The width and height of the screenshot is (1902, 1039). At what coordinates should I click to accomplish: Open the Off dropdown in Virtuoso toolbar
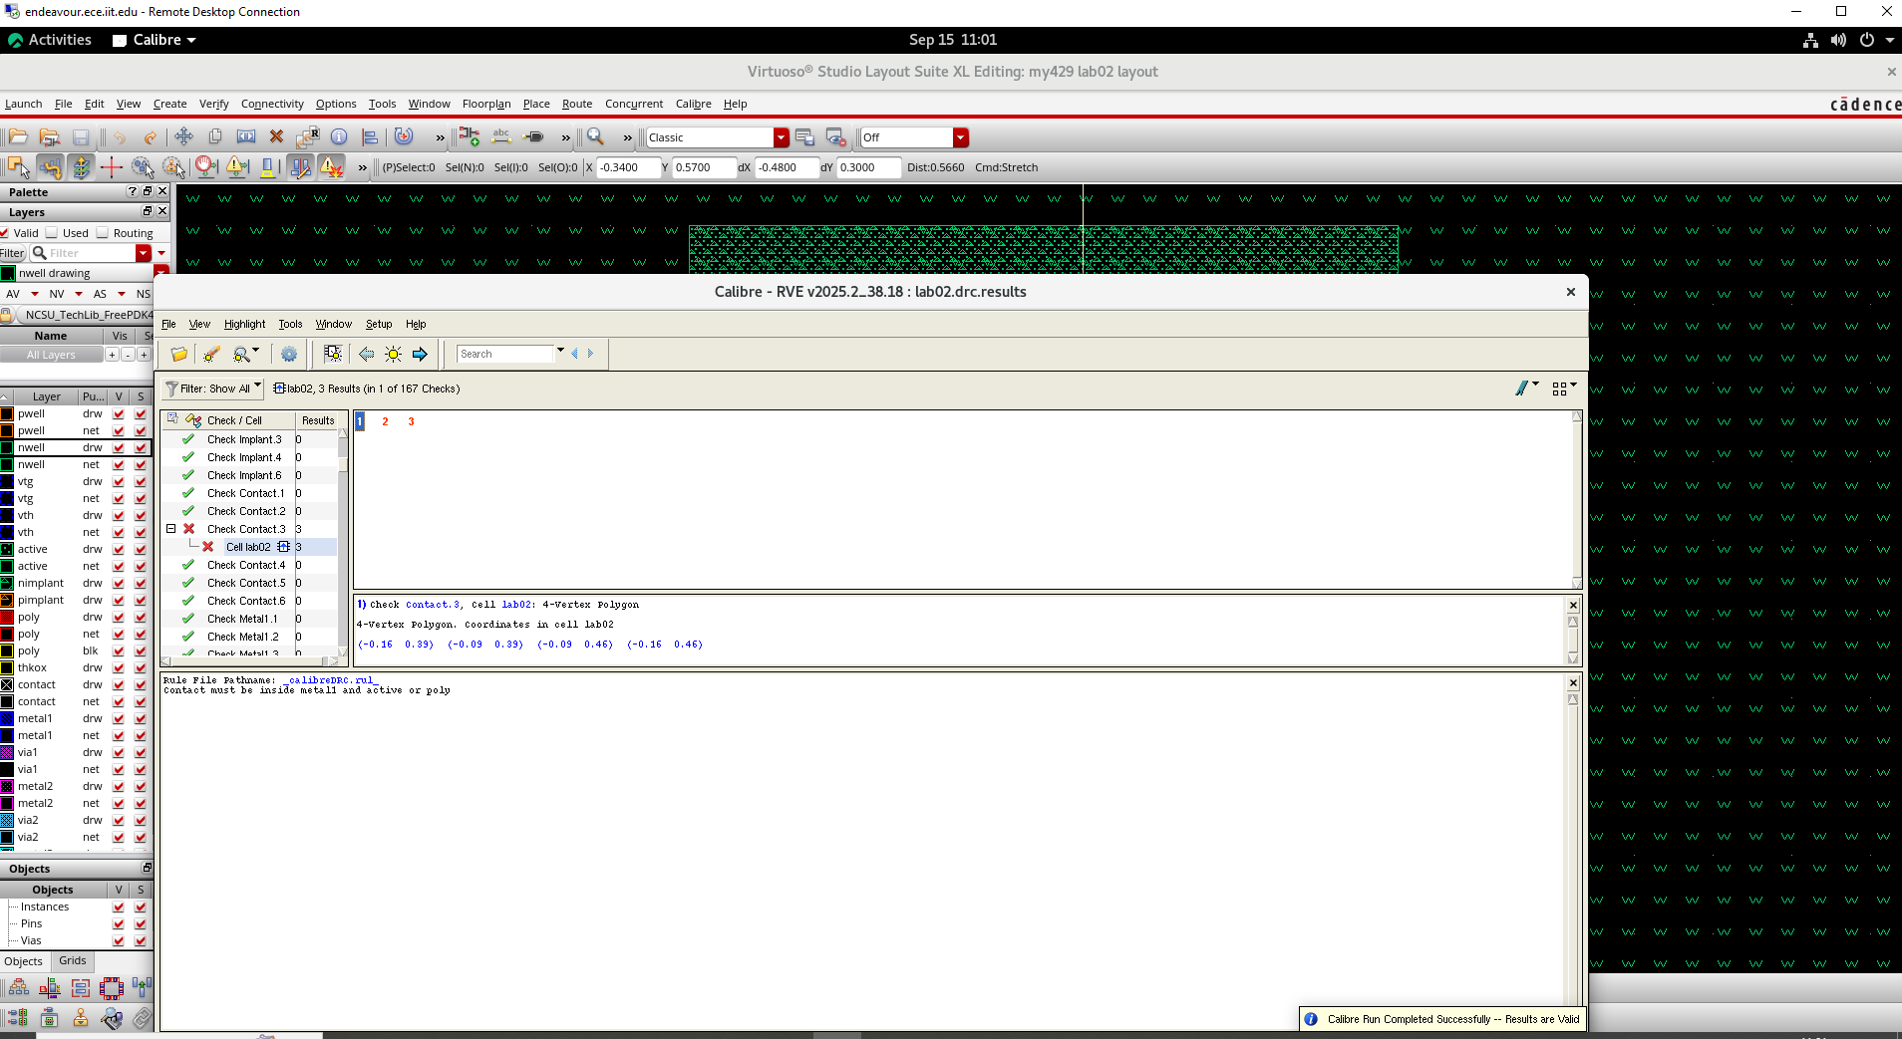pos(961,137)
